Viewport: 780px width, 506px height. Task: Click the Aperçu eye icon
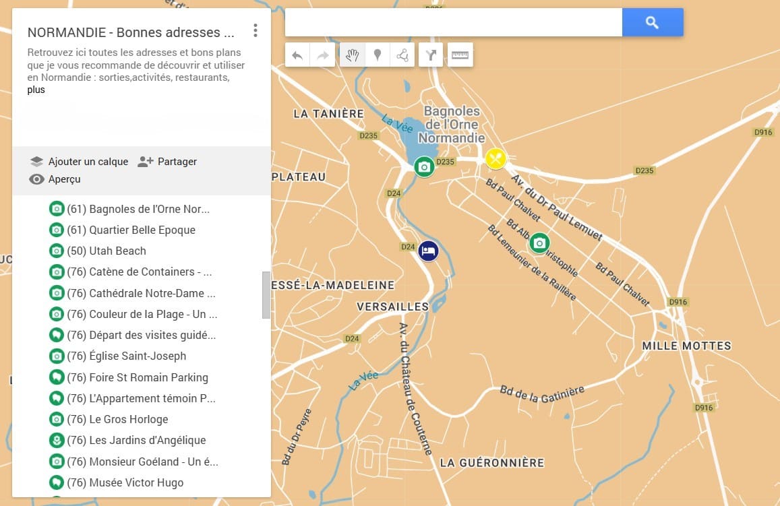36,179
